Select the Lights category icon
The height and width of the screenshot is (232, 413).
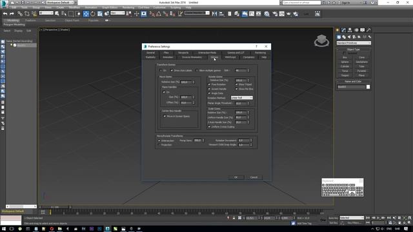tap(349, 37)
